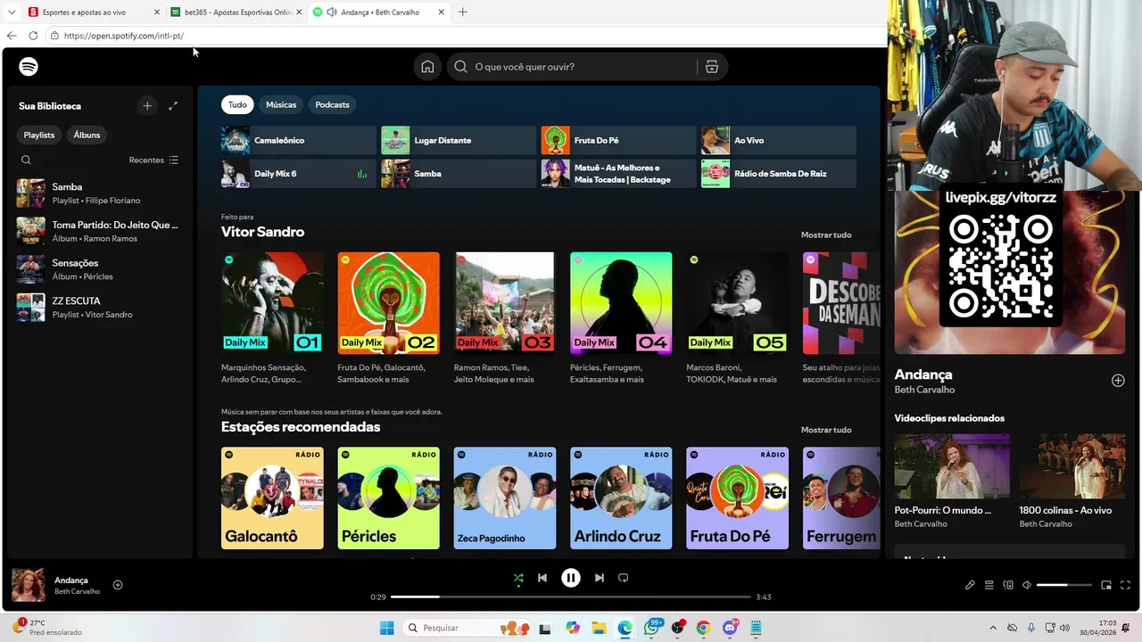Open WhatsApp from the taskbar
The image size is (1142, 642).
pos(652,629)
